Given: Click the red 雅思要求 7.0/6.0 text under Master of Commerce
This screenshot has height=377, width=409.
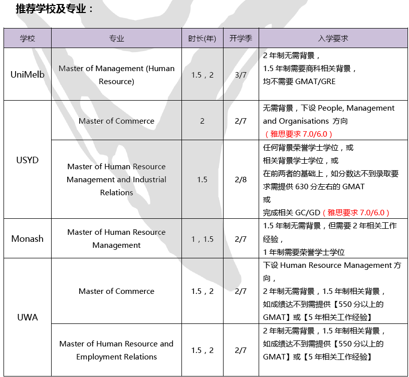Looking at the screenshot, I should click(x=298, y=134).
